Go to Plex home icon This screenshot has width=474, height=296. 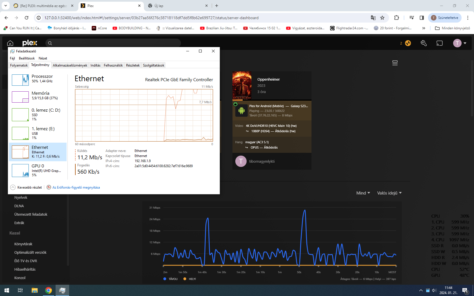click(x=10, y=43)
